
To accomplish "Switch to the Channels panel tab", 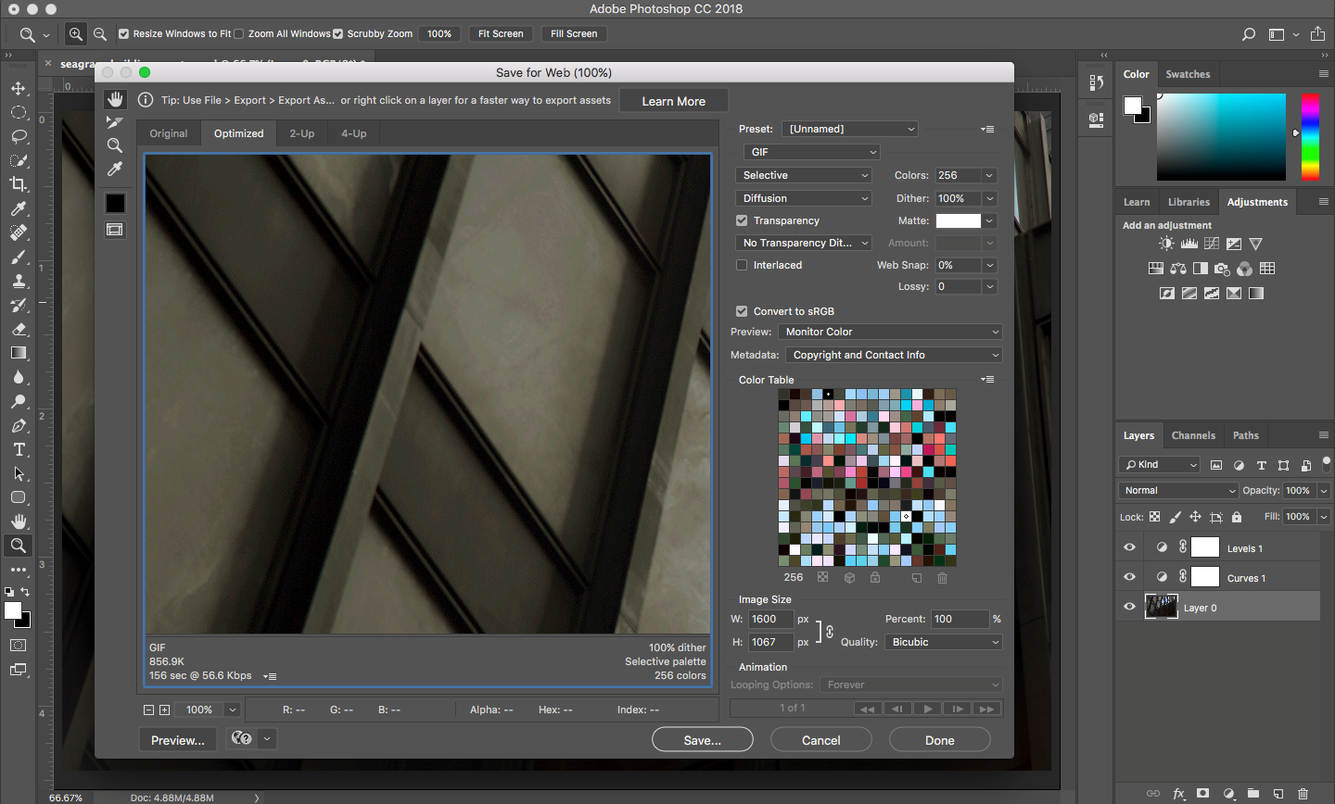I will click(1192, 435).
